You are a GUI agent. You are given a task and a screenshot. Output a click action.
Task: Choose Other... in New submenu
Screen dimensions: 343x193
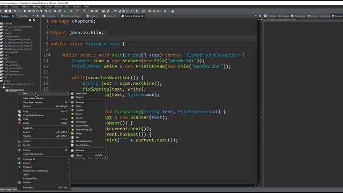click(88, 155)
